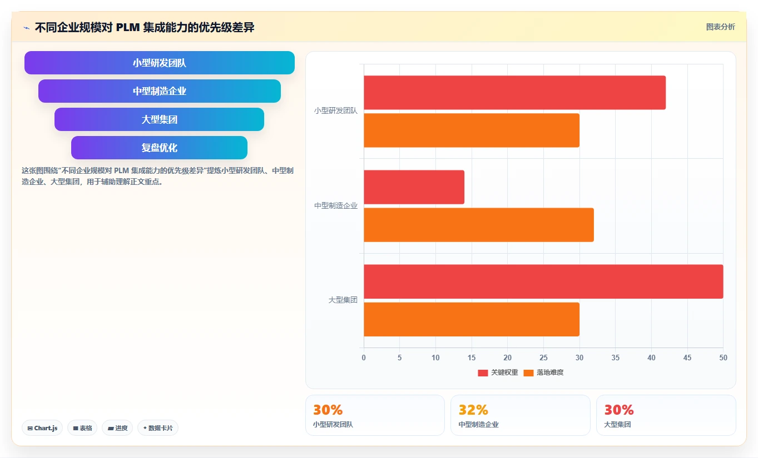Select the 复盘优化 funnel stage
The image size is (758, 458).
(160, 148)
